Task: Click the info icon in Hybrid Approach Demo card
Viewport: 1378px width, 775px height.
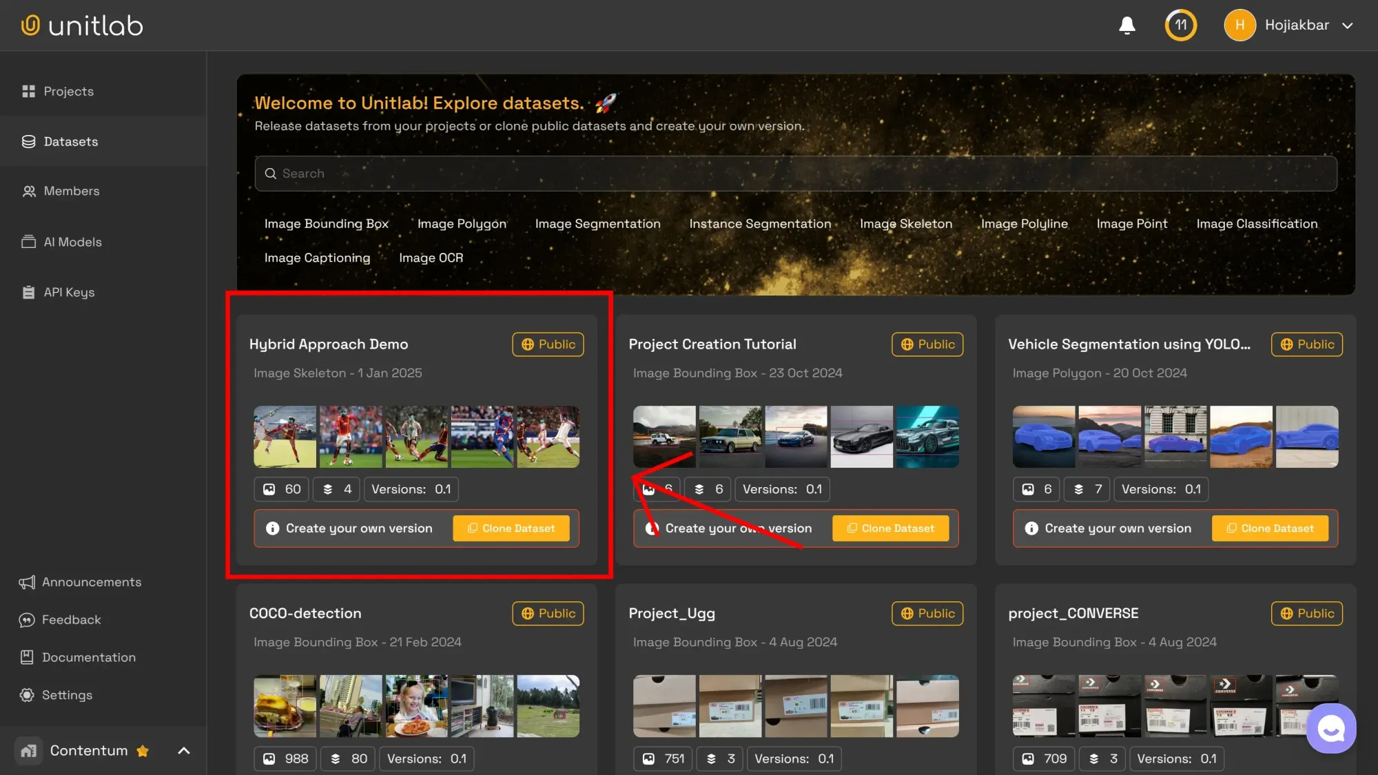Action: tap(273, 528)
